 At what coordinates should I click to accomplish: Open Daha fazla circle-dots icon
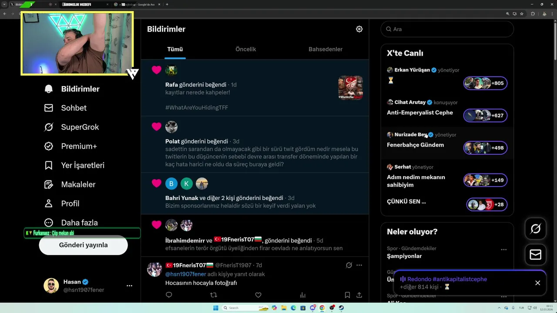click(x=49, y=223)
